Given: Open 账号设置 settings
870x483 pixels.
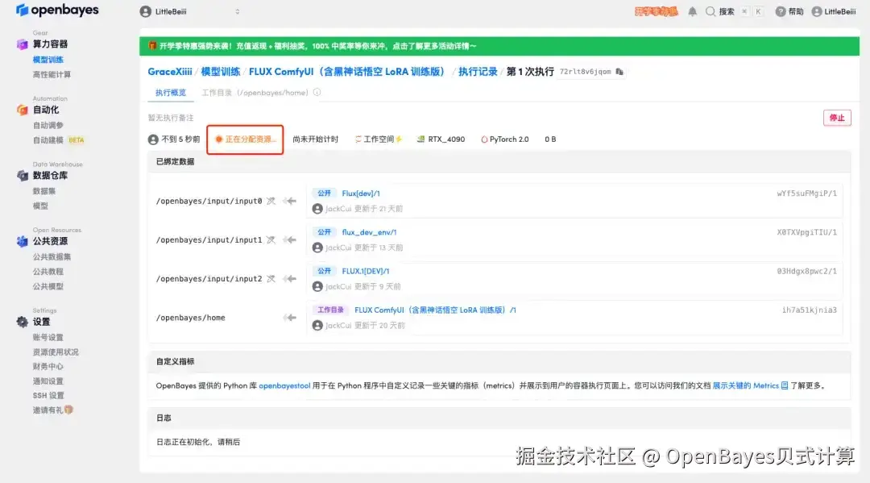Looking at the screenshot, I should 48,337.
